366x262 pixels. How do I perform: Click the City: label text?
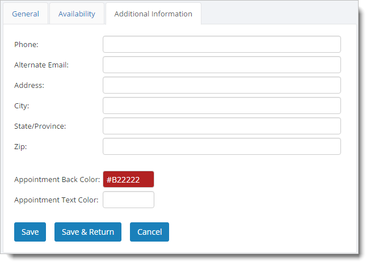[x=22, y=106]
